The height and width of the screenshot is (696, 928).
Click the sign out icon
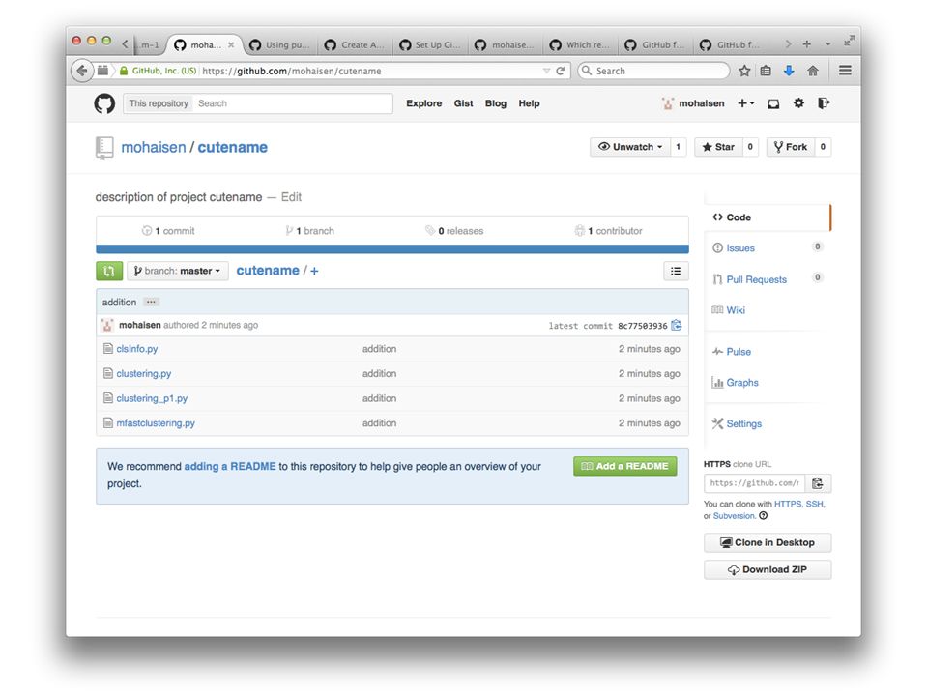tap(824, 103)
